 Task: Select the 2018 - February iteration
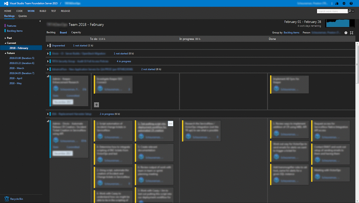click(x=21, y=48)
